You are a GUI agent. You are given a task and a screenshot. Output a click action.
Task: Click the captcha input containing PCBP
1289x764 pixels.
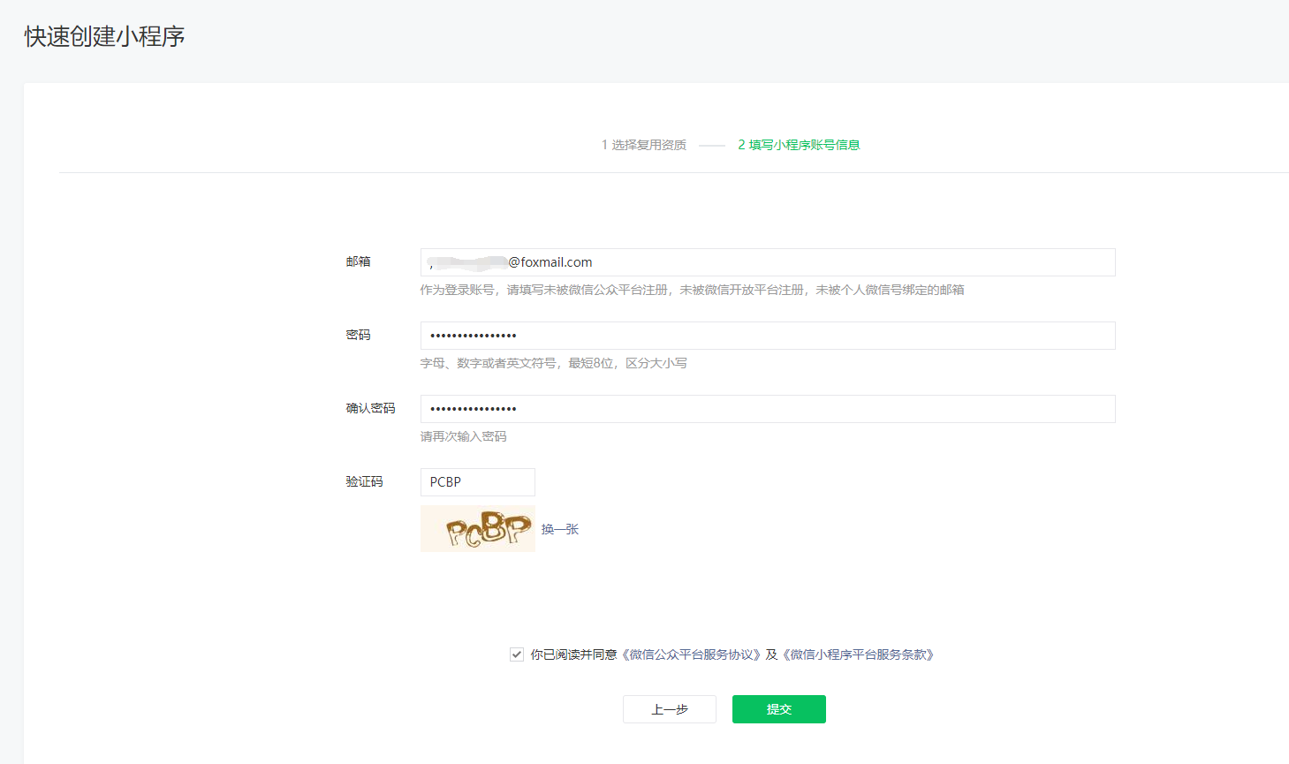[x=477, y=482]
